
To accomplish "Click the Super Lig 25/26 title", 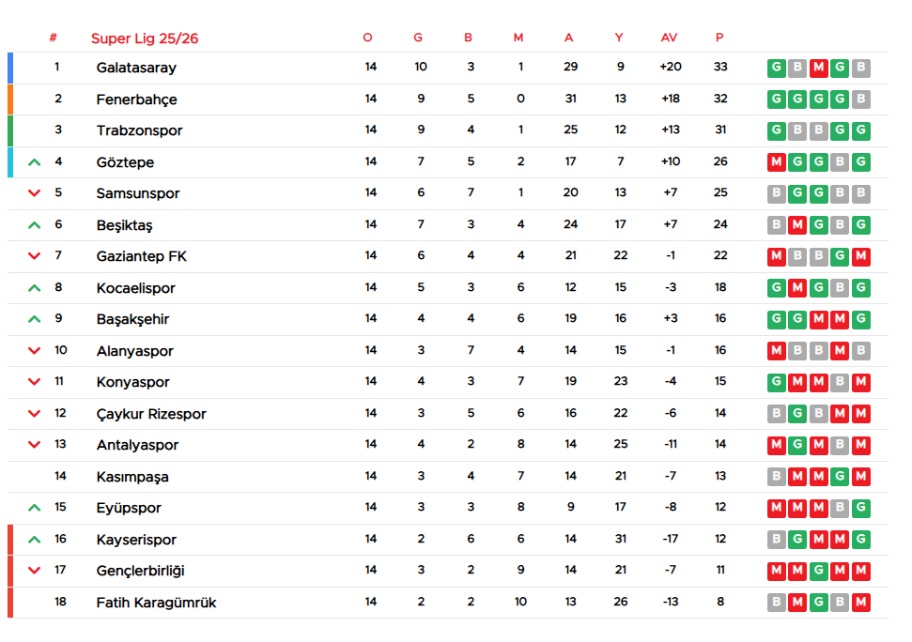I will point(145,38).
